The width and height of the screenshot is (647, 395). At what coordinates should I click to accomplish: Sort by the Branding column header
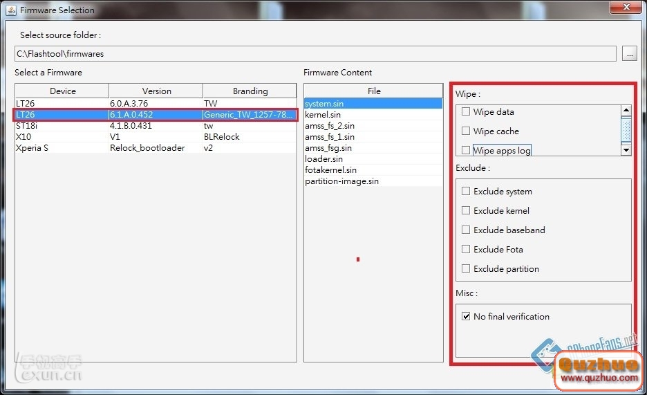click(250, 91)
